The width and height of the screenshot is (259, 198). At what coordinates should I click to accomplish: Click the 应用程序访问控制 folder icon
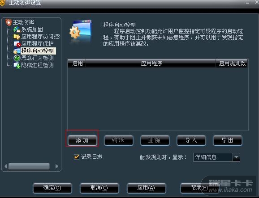pos(17,36)
